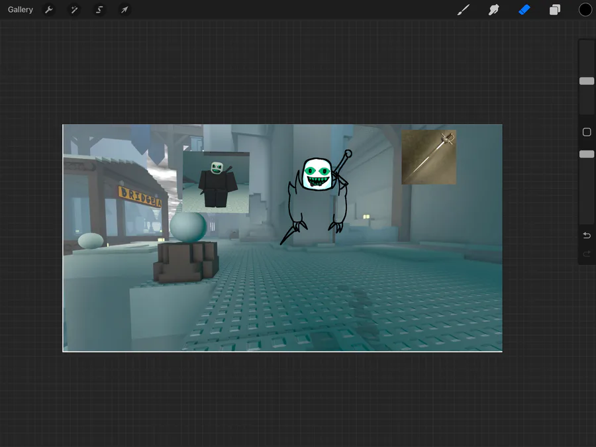Tap the sword reference image on canvas
This screenshot has width=596, height=447.
click(428, 157)
